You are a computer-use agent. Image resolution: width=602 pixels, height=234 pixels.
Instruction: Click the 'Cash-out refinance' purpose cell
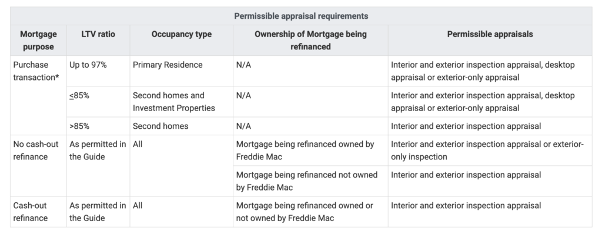click(x=38, y=212)
